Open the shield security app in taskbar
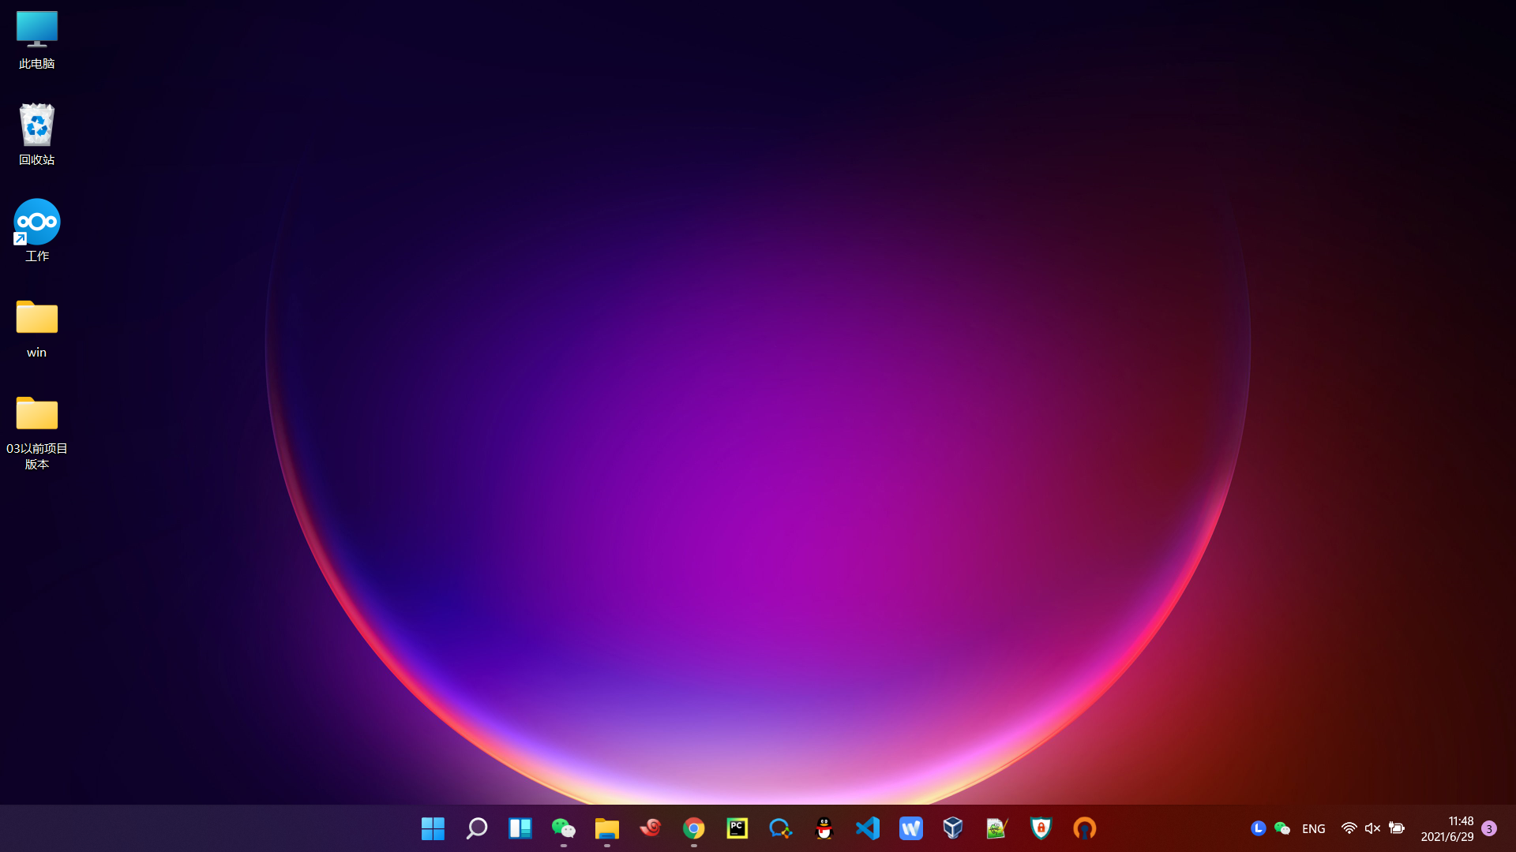This screenshot has width=1516, height=852. (x=1041, y=828)
